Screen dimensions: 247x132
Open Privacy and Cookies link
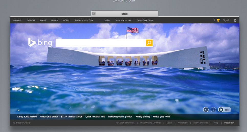(151, 123)
